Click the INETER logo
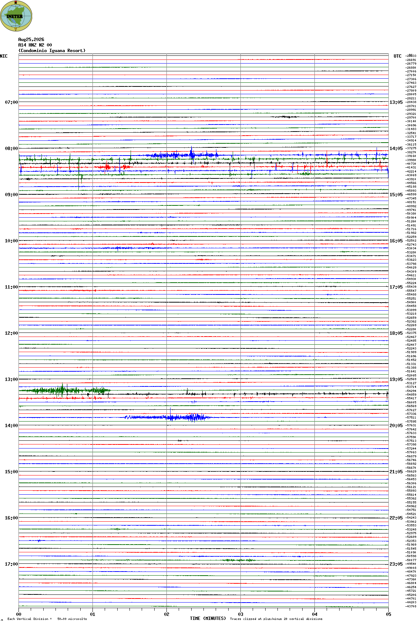The image size is (418, 624). tap(16, 16)
